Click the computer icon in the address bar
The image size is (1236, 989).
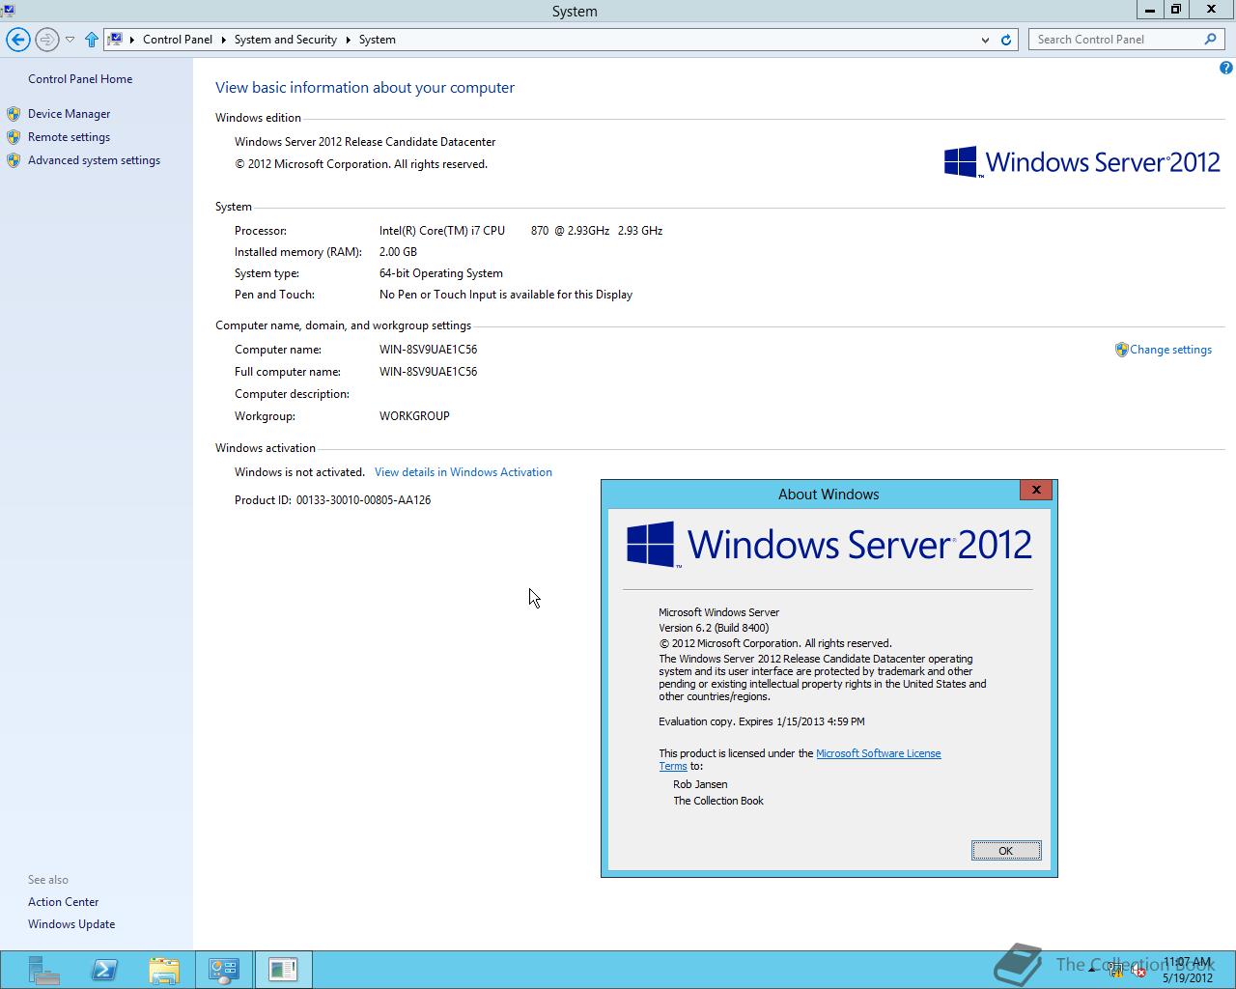pos(115,40)
